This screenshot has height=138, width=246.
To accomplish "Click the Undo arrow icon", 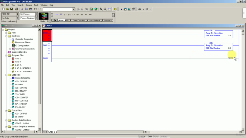I will [35, 9].
